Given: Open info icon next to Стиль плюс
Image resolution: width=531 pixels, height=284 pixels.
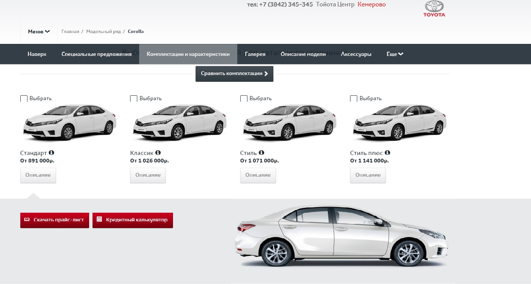Looking at the screenshot, I should coord(387,153).
